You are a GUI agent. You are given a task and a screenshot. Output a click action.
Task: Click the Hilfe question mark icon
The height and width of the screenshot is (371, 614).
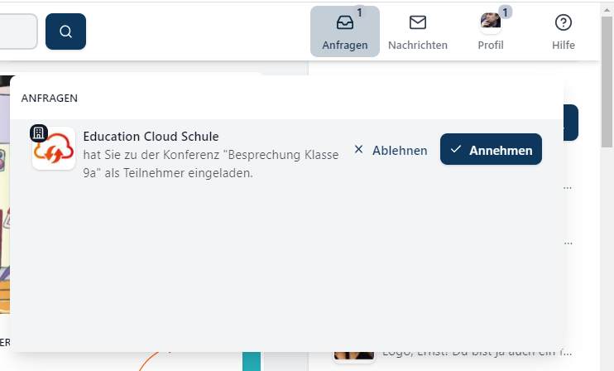(564, 22)
